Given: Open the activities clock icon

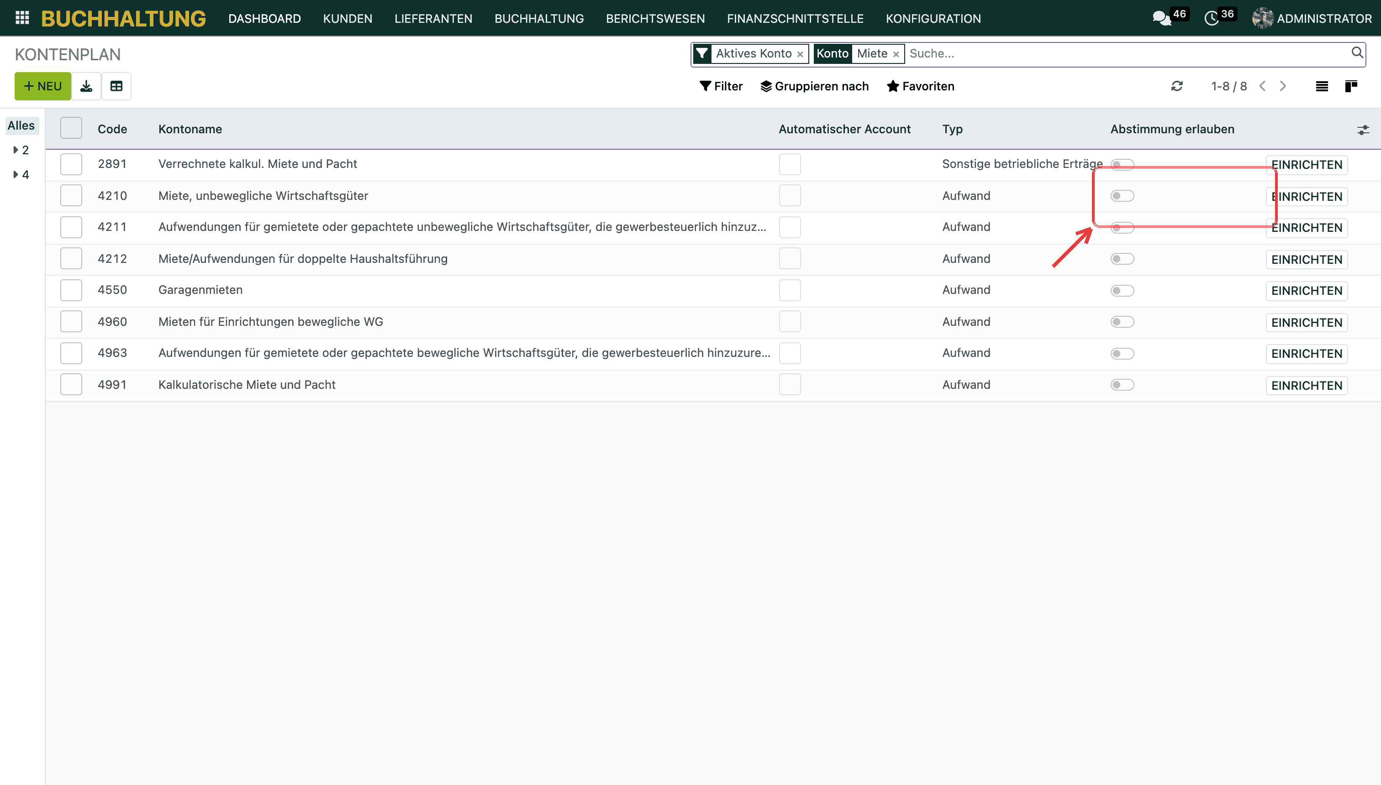Looking at the screenshot, I should [x=1212, y=18].
